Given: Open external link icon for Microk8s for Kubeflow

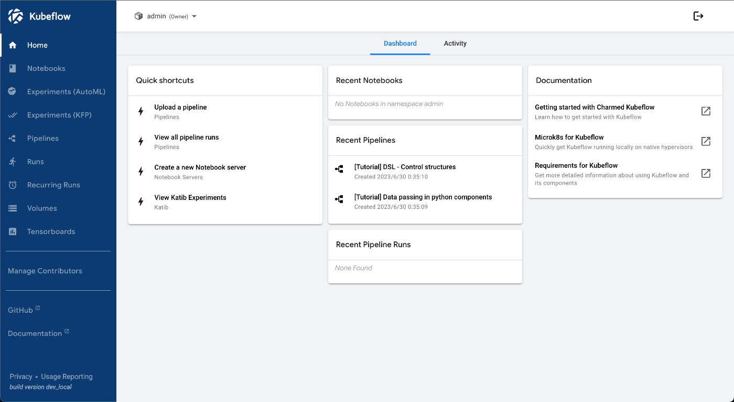Looking at the screenshot, I should click(x=706, y=141).
